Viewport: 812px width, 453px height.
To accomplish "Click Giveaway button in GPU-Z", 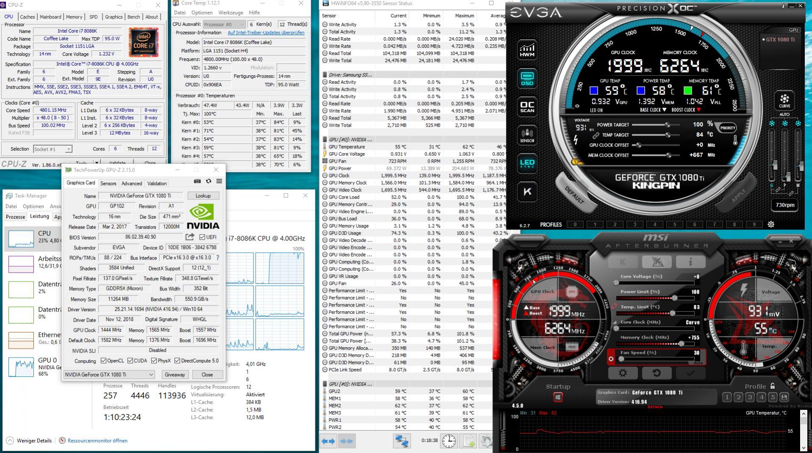I will click(x=175, y=375).
